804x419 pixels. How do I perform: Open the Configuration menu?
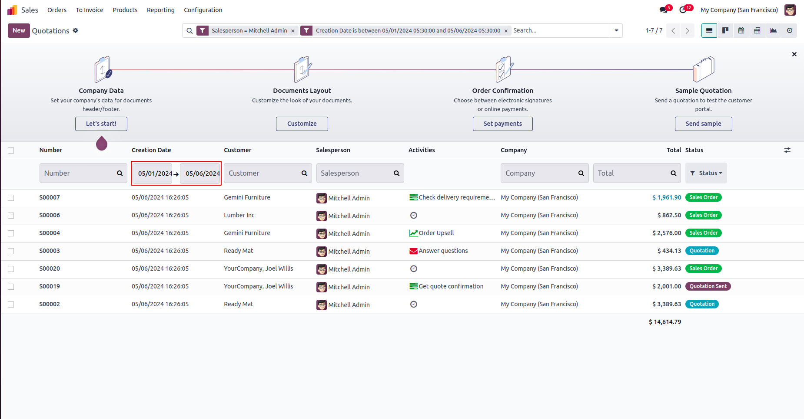pyautogui.click(x=203, y=10)
